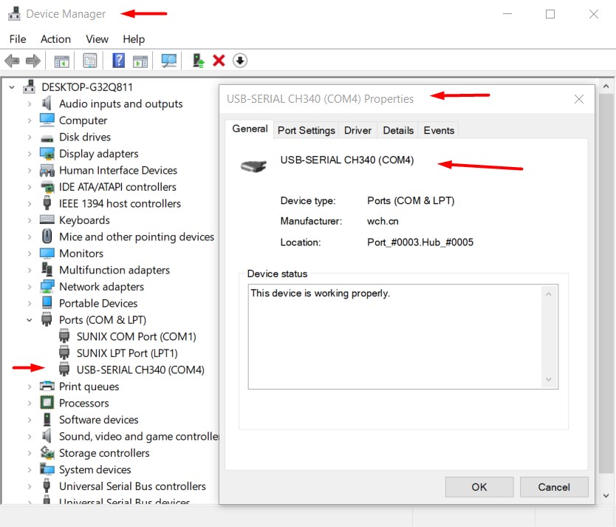The width and height of the screenshot is (616, 527).
Task: Select USB-SERIAL CH340 (COM4) tree entry
Action: click(x=140, y=370)
